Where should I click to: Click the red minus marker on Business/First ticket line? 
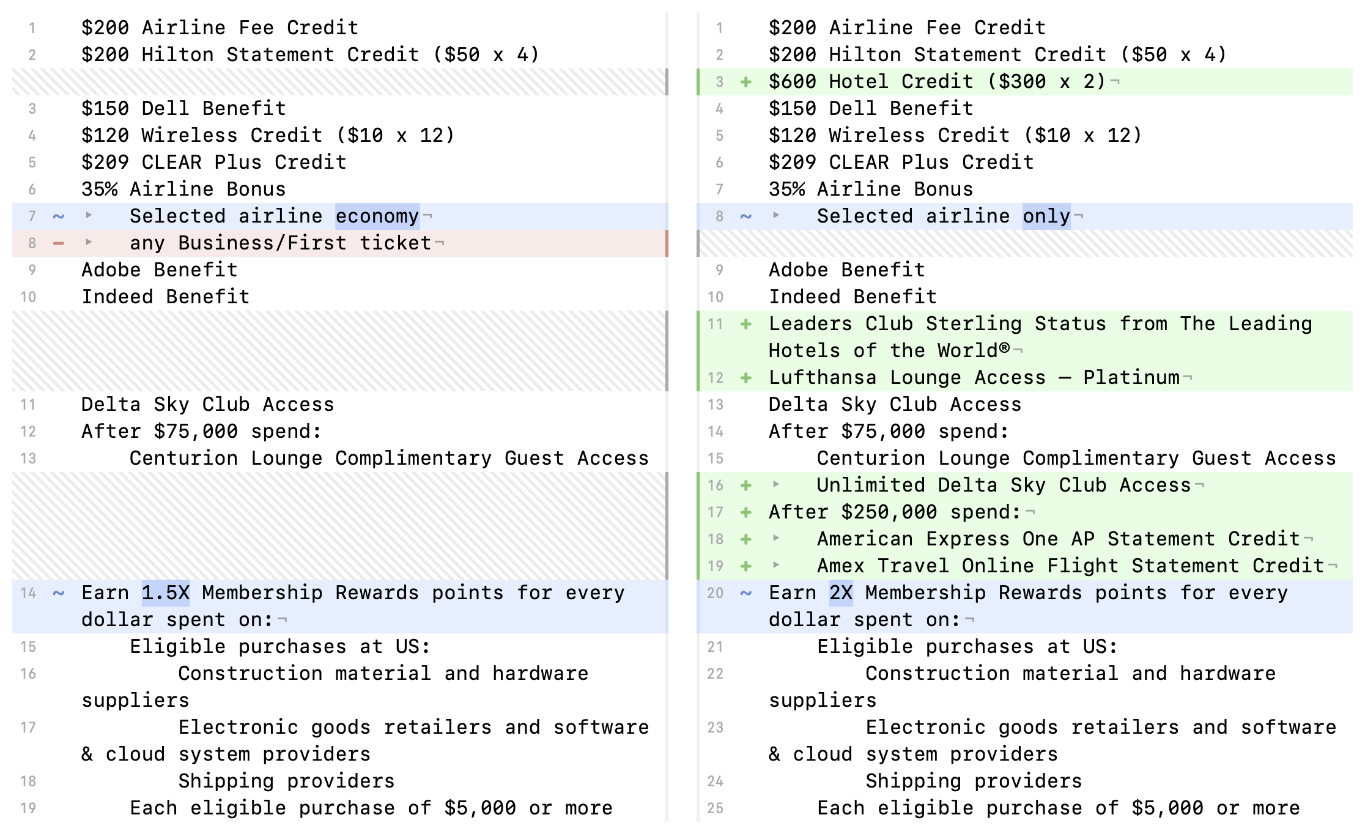[x=59, y=243]
